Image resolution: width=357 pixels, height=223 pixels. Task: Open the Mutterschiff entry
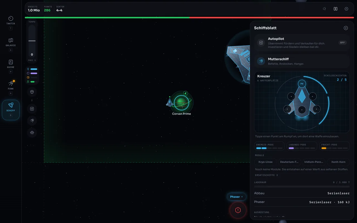coord(302,61)
